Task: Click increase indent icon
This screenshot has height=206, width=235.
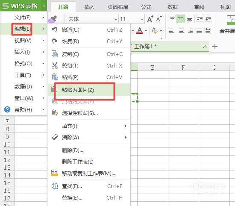Action: 209,19
